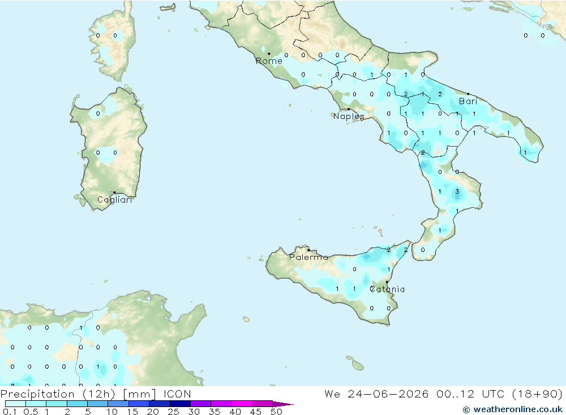Click the Palermo city label
566x415 pixels.
pyautogui.click(x=308, y=257)
